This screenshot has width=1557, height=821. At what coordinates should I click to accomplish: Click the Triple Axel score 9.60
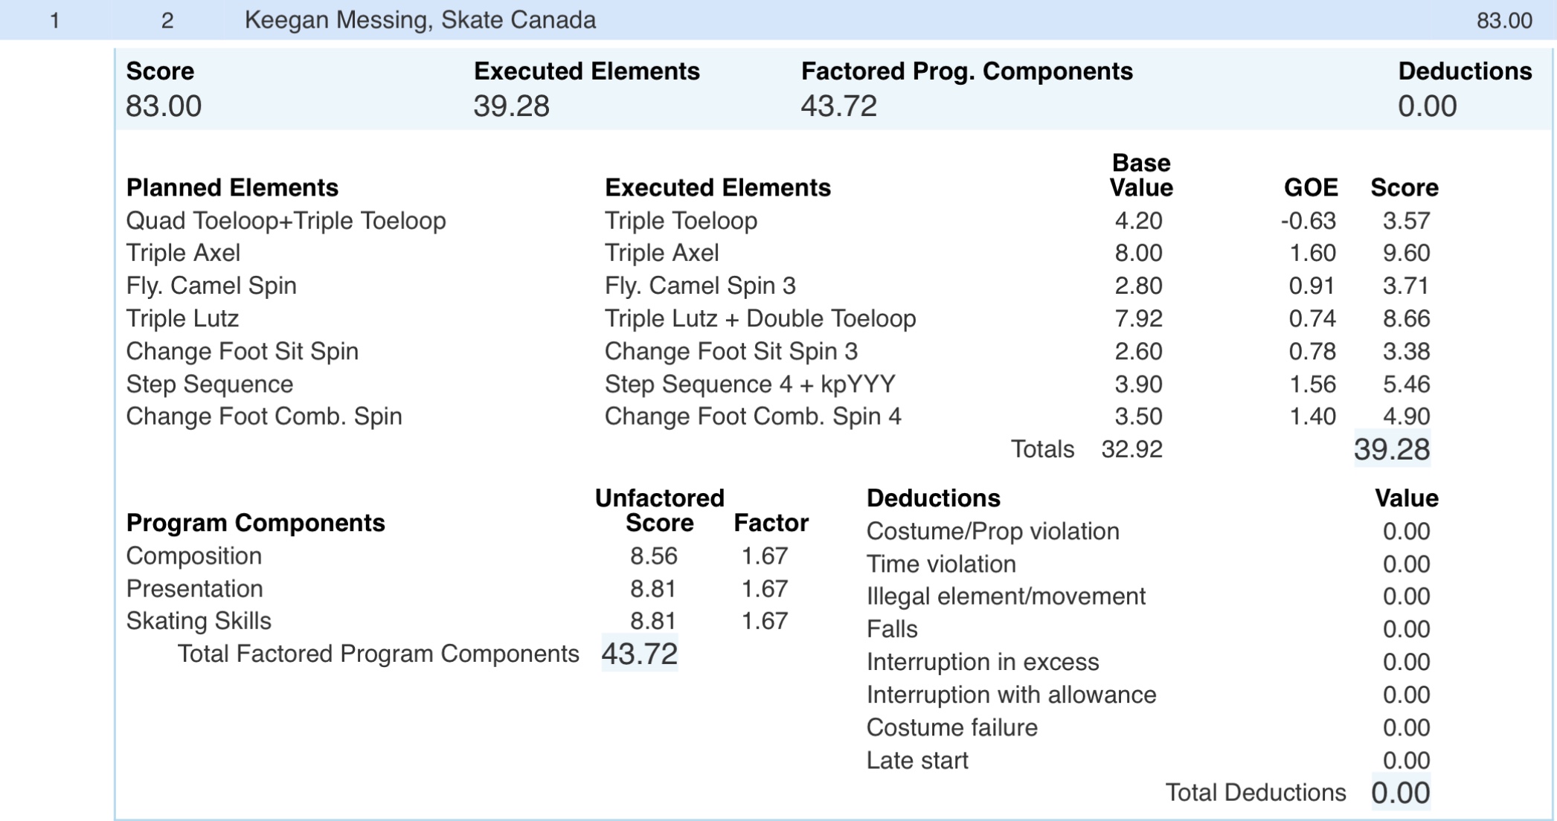tap(1406, 253)
